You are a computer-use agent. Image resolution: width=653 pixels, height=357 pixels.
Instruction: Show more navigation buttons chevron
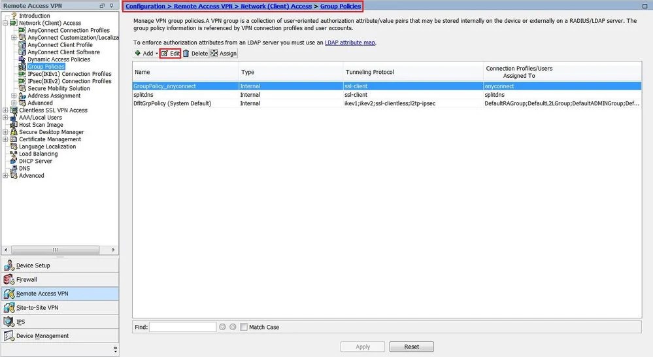(115, 349)
